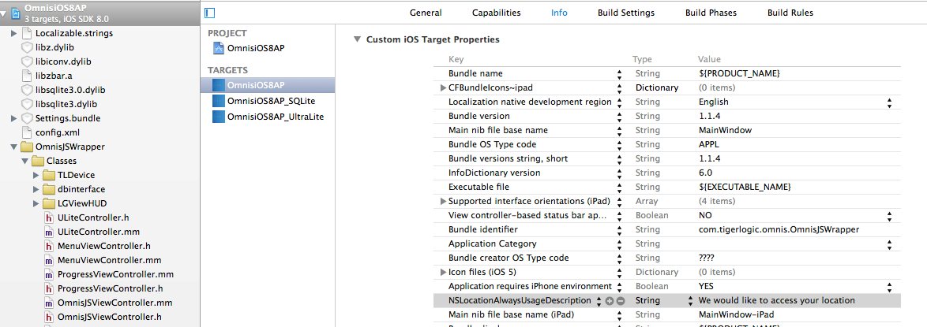Click the Settings.bundle icon

(27, 118)
